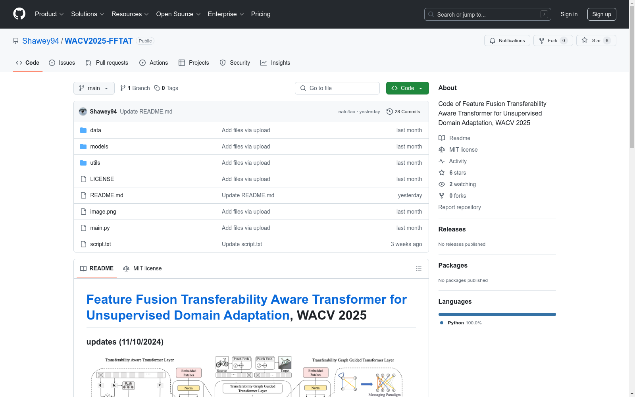
Task: View the 0 Tags link
Action: pos(166,88)
